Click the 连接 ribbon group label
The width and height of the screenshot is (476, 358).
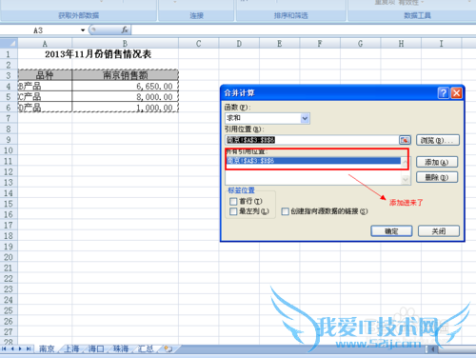(196, 15)
